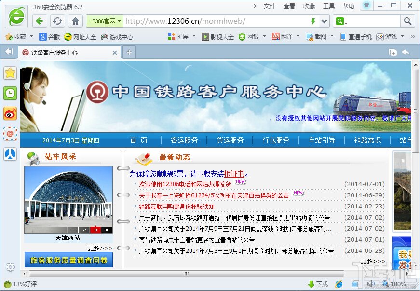Click the search input field
Screen dimensions: 420x291
pyautogui.click(x=374, y=21)
